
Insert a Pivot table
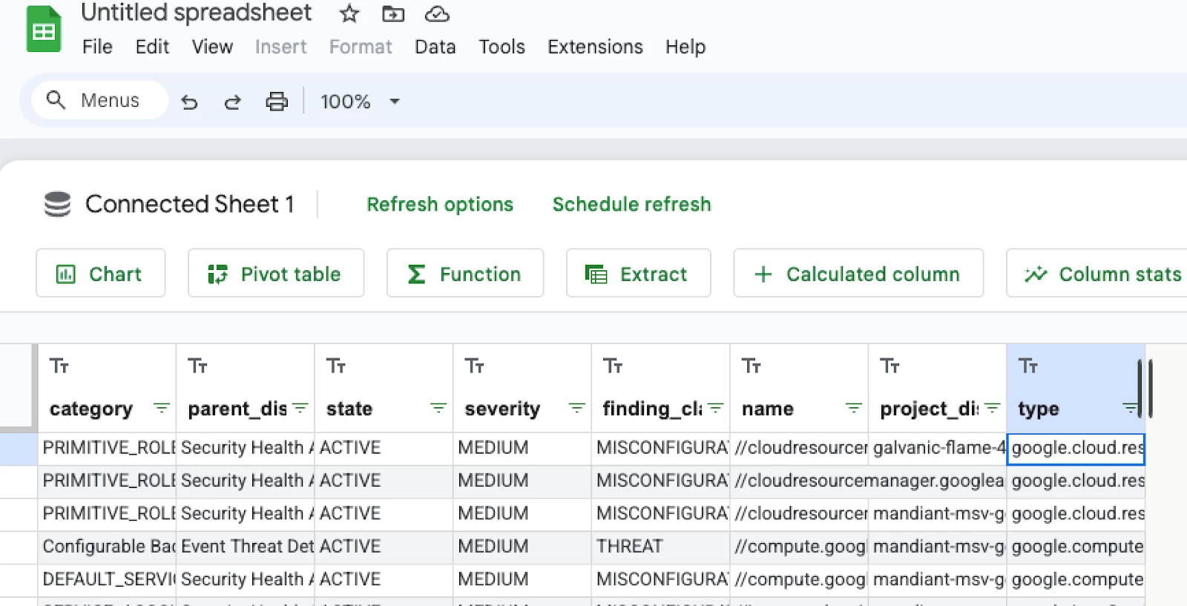(x=276, y=274)
